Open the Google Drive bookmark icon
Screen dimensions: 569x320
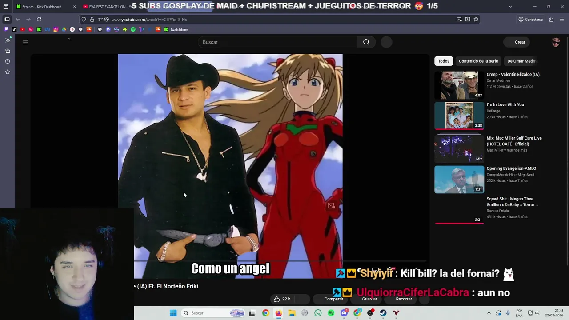pos(64,29)
